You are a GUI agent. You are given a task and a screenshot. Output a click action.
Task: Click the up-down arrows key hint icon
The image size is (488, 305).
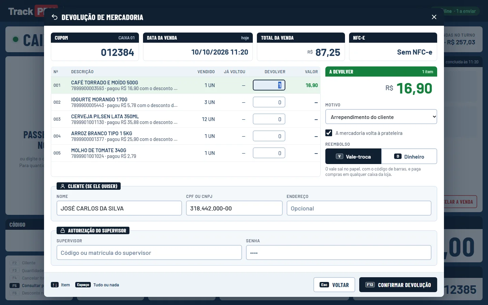tap(55, 285)
